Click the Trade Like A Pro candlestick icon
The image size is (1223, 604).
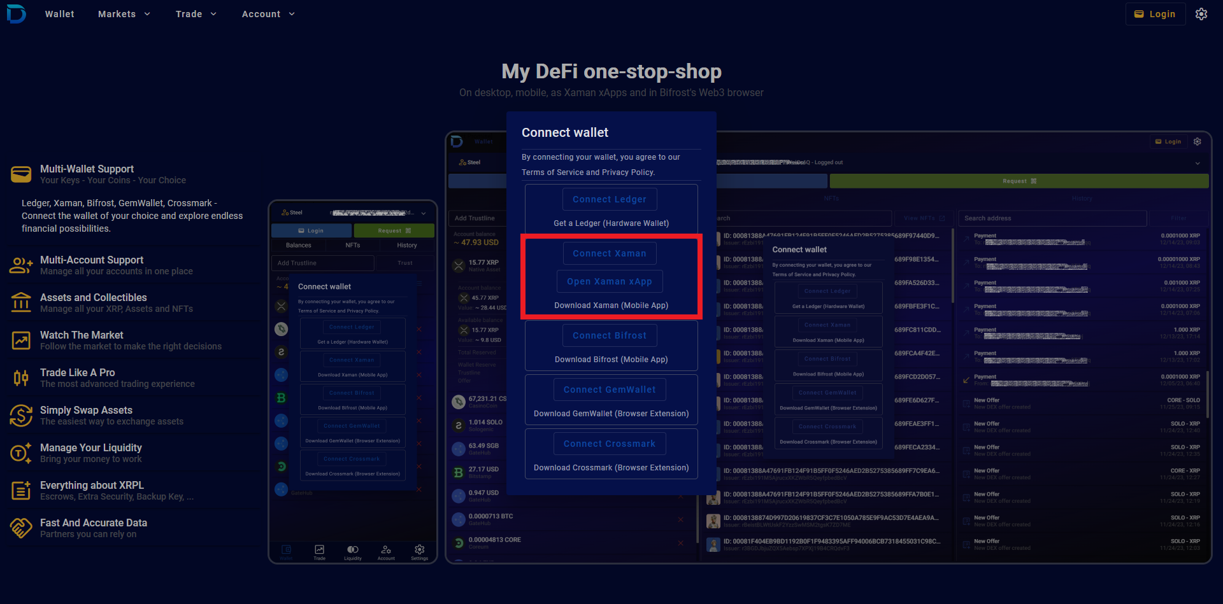click(x=21, y=378)
